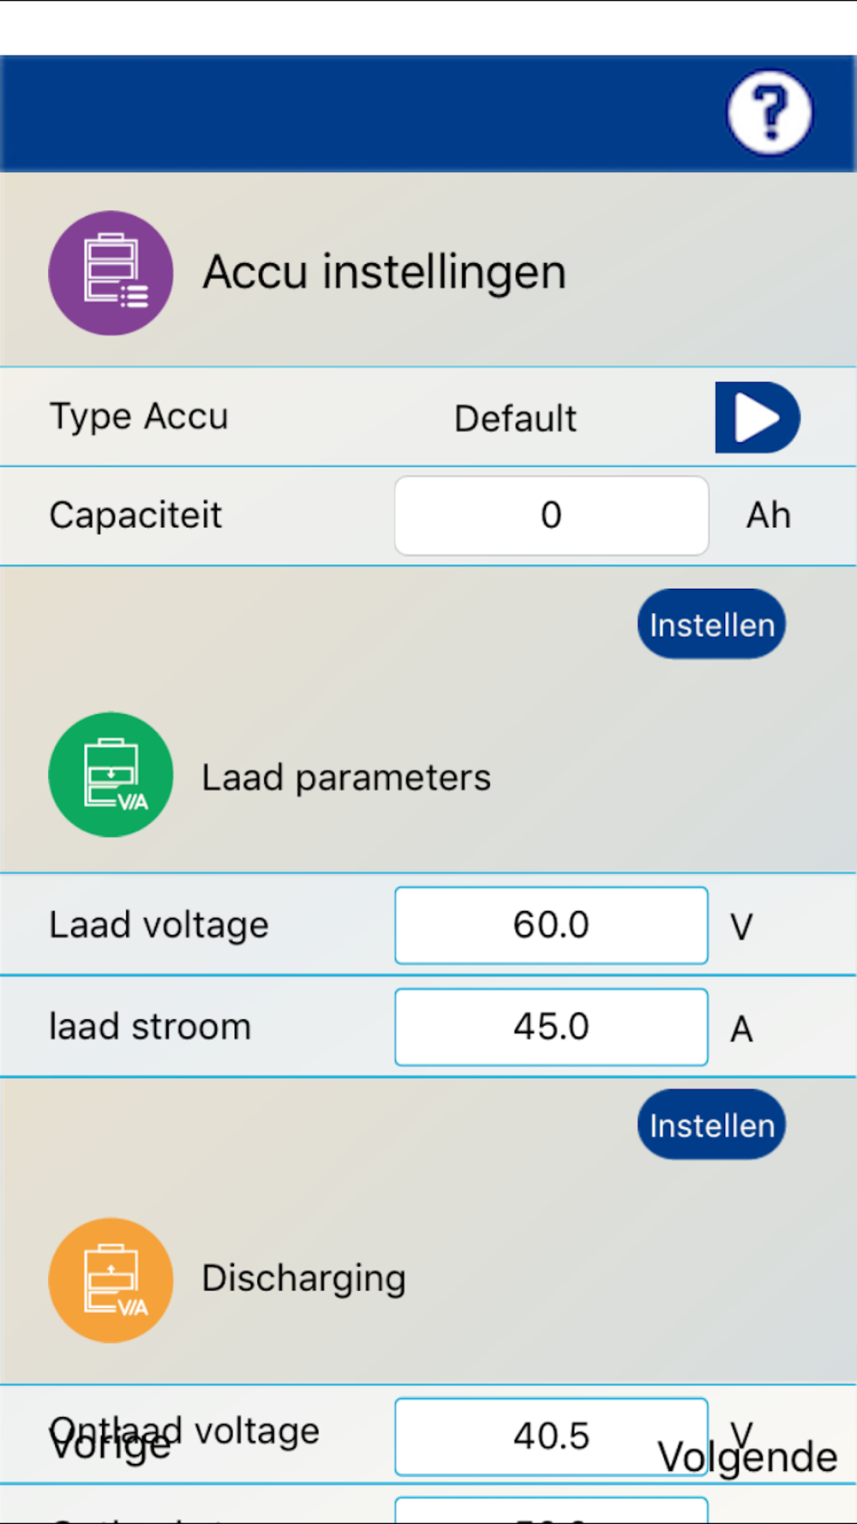
Task: Open Type Accu selection with arrow button
Action: tap(757, 417)
